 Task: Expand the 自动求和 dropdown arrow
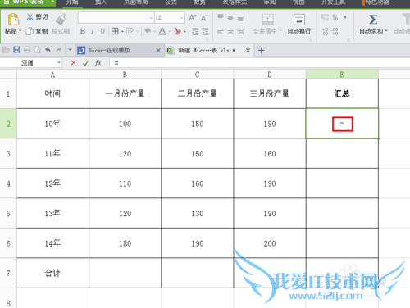[x=386, y=31]
